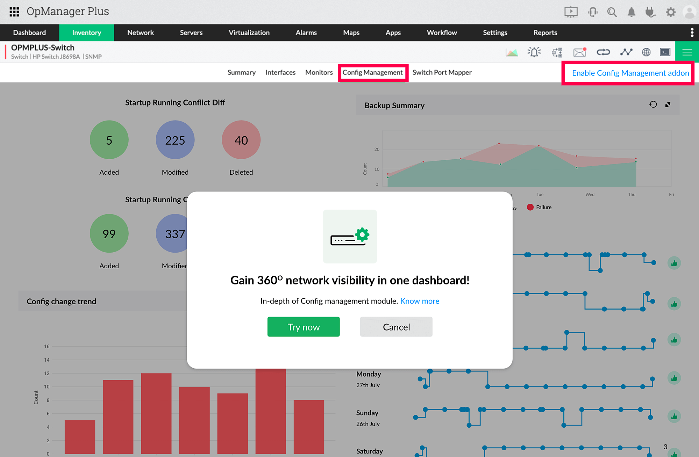This screenshot has height=457, width=699.
Task: Toggle the Failure legend series
Action: pyautogui.click(x=539, y=207)
